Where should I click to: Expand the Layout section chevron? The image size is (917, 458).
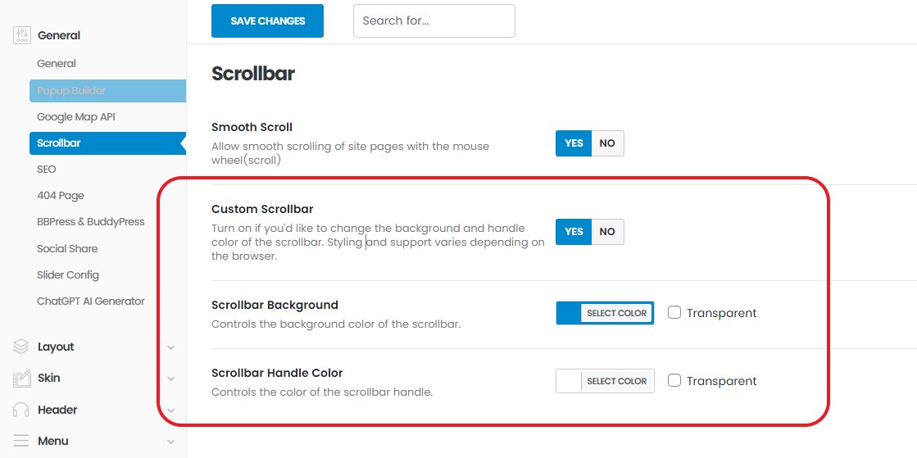coord(170,347)
